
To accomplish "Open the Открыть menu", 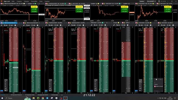I will pos(19,1).
